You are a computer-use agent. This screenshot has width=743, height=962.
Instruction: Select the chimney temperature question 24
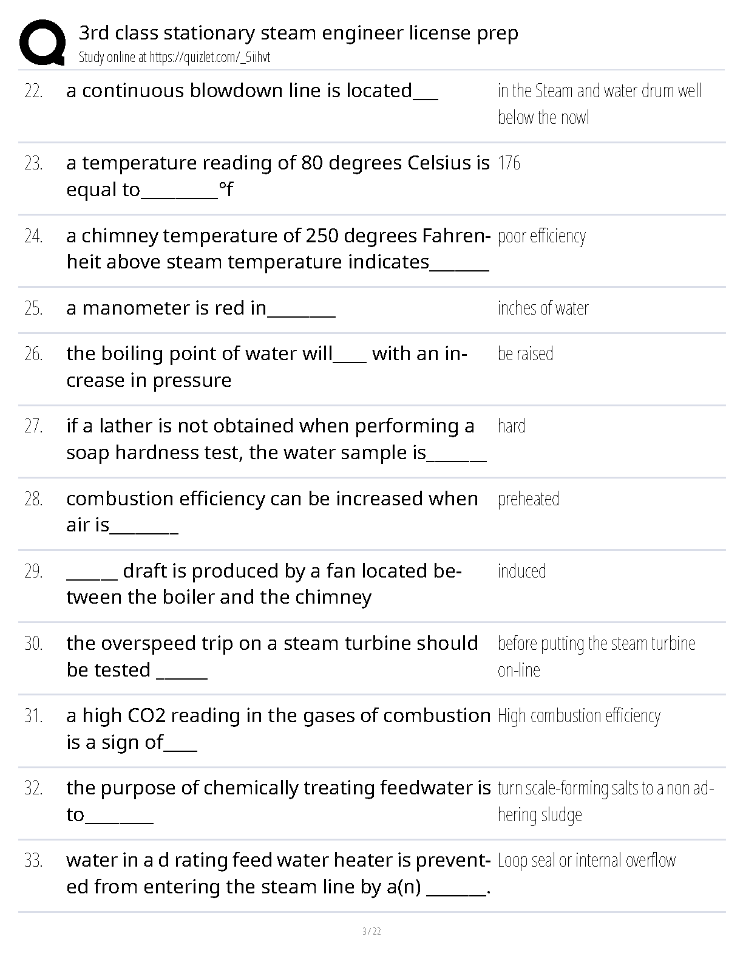(277, 249)
